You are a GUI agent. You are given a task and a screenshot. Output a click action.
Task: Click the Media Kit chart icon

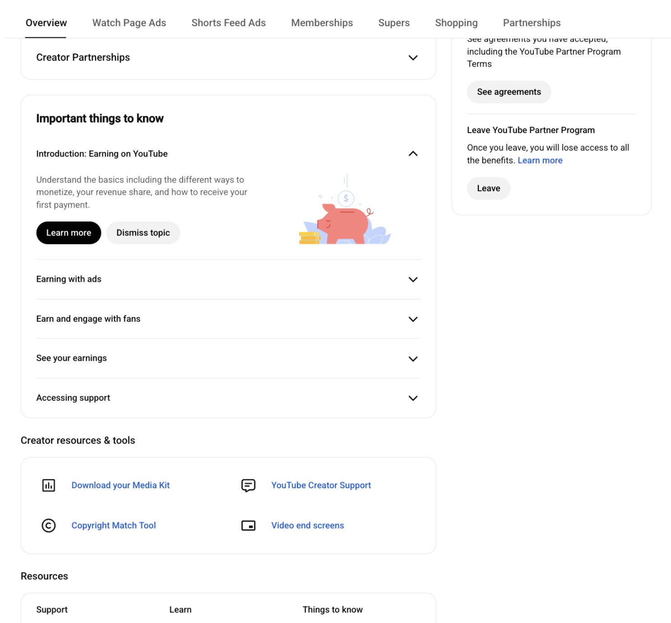pyautogui.click(x=49, y=485)
